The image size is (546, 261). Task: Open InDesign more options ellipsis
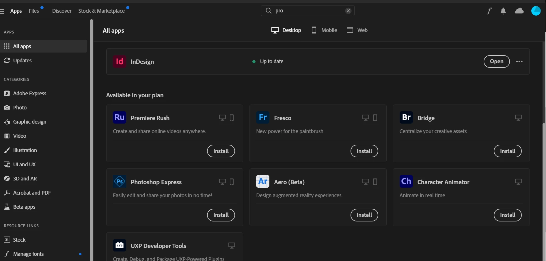519,61
